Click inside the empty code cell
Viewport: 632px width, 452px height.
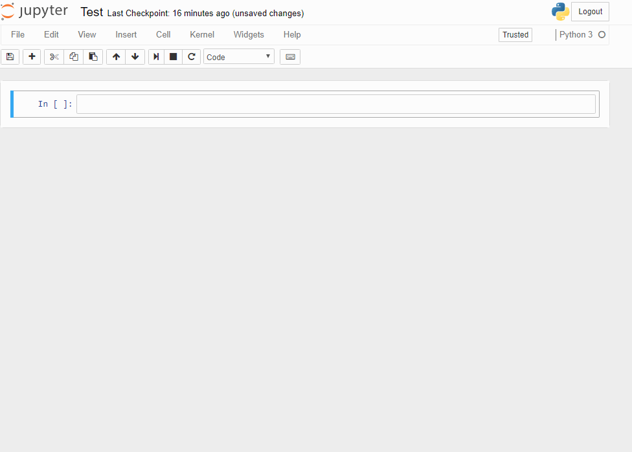[336, 103]
